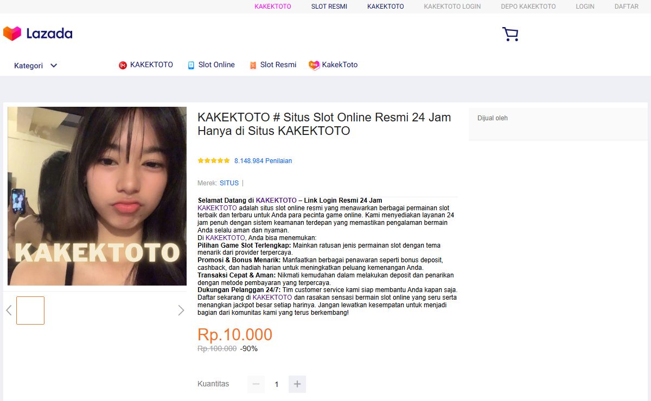Increase quantity with plus button

tap(297, 384)
